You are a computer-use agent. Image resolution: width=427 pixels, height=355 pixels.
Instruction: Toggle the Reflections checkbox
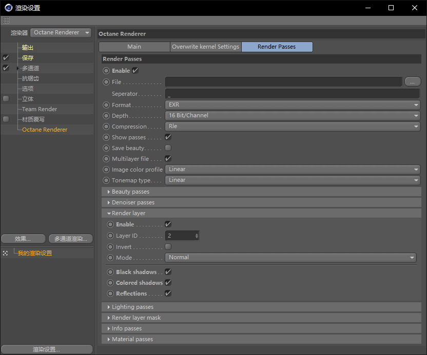168,294
